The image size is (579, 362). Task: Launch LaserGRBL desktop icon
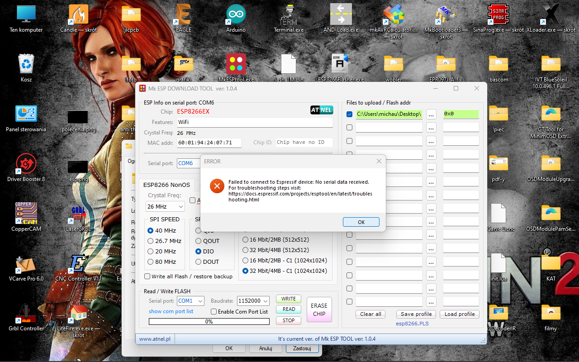[78, 214]
